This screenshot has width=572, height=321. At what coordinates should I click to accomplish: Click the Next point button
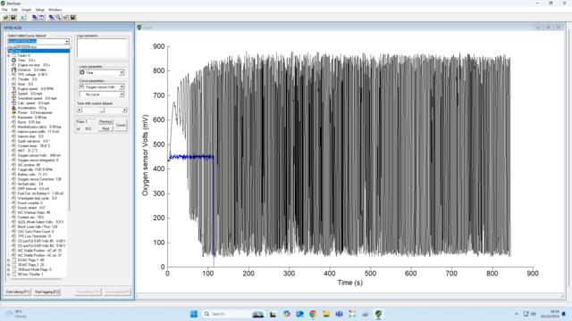point(105,128)
